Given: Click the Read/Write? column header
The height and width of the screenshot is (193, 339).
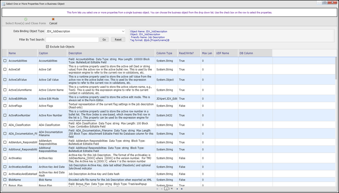Looking at the screenshot, I should (x=186, y=53).
